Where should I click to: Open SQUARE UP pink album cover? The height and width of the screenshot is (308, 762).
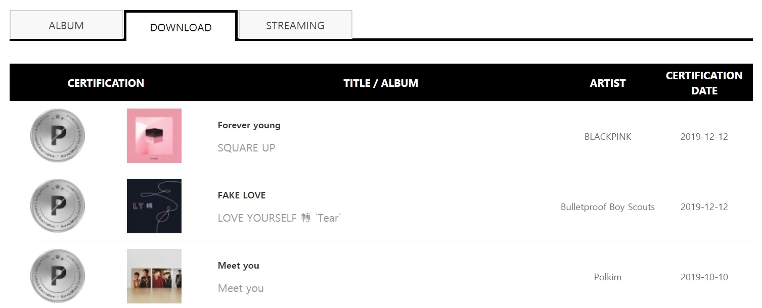(154, 136)
